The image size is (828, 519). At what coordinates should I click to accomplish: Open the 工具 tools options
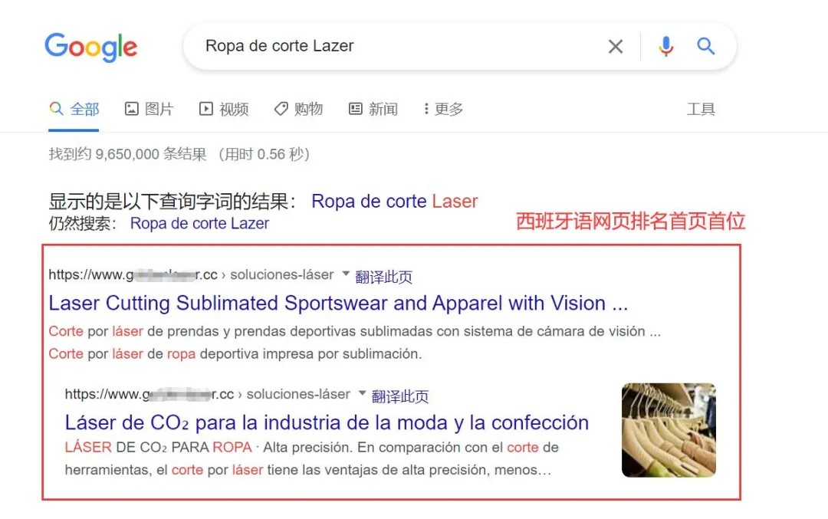(x=701, y=110)
